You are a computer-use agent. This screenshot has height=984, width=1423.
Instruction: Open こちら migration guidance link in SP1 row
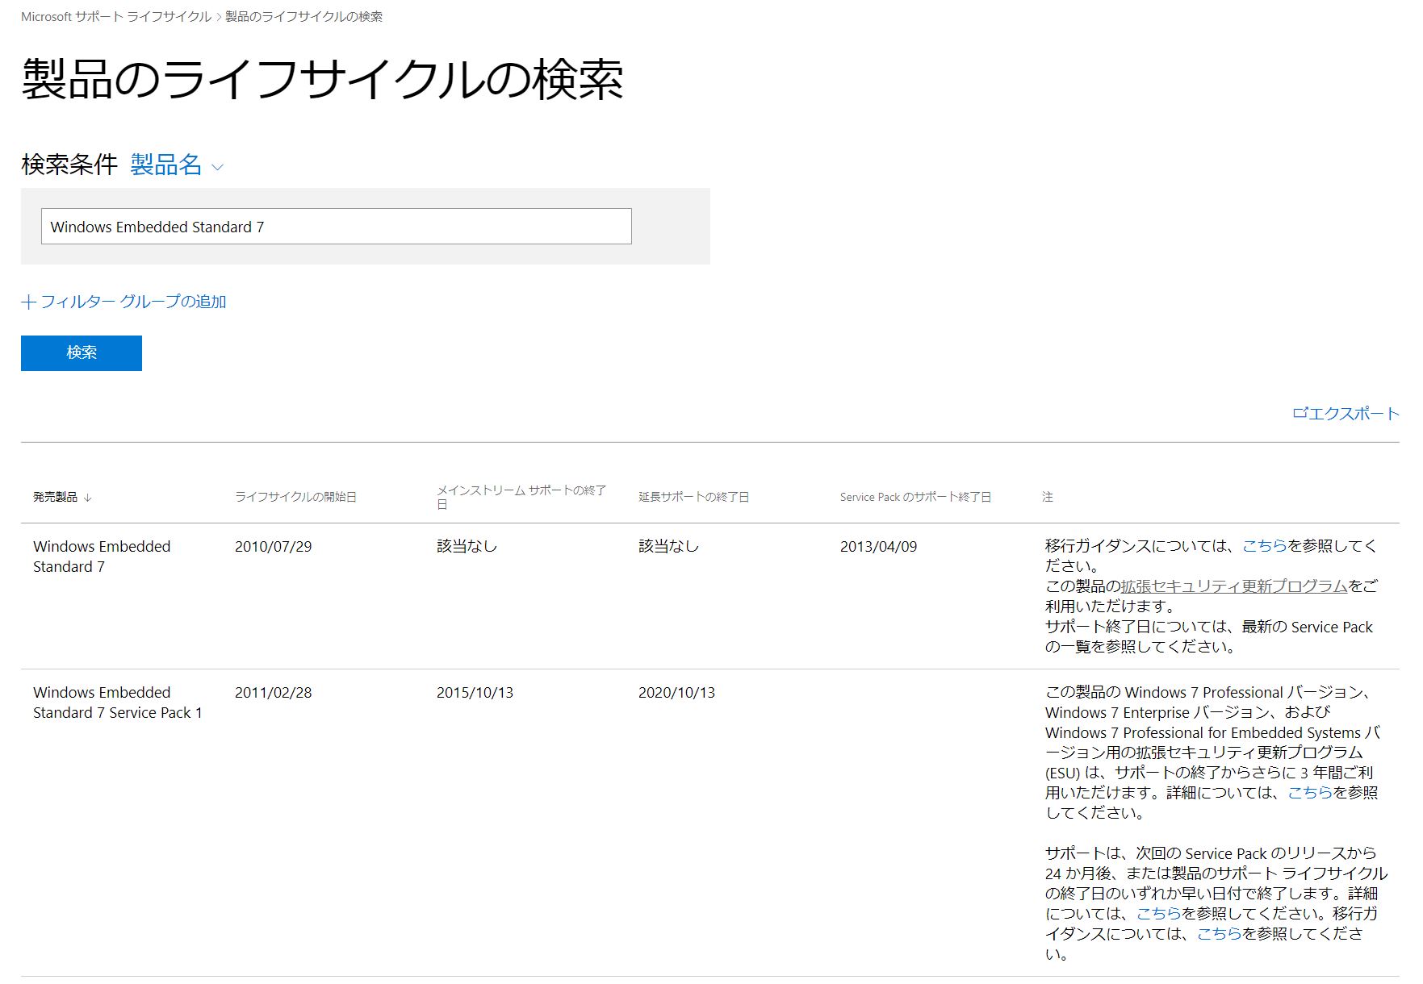click(1219, 934)
